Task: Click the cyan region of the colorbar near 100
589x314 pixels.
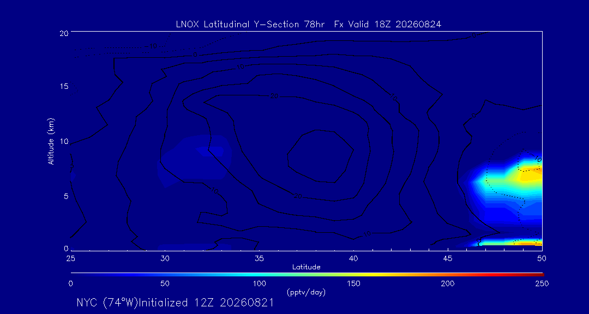Action: point(259,275)
